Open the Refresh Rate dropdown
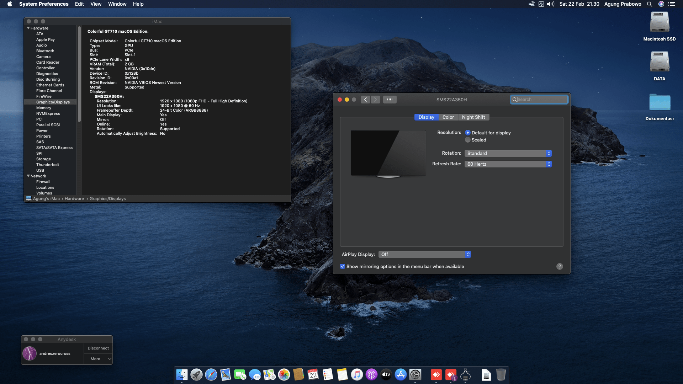The height and width of the screenshot is (384, 683). 508,164
